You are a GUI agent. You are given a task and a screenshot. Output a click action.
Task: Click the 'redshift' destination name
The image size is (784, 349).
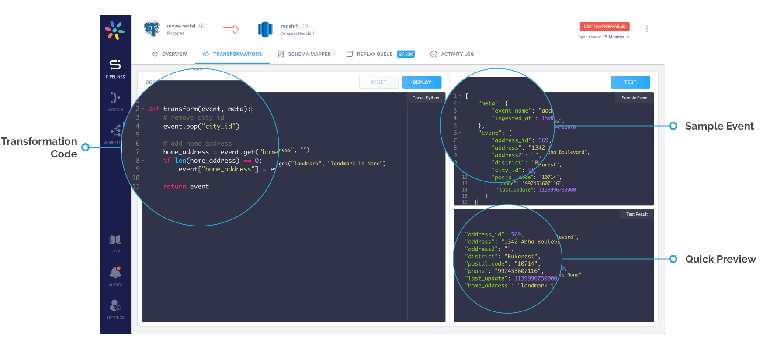290,26
